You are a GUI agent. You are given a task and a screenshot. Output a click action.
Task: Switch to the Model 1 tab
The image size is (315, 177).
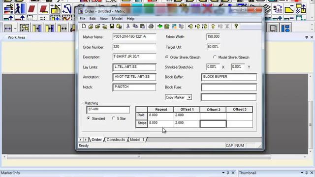pyautogui.click(x=137, y=140)
